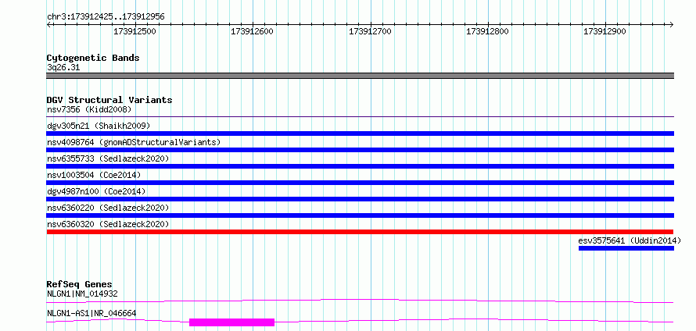This screenshot has width=696, height=331.
Task: Open variant dgv4987n100 (Coe2014) label
Action: point(96,191)
